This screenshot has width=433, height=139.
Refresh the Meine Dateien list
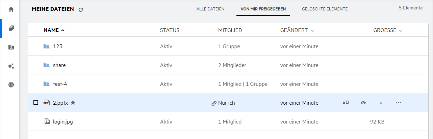[x=81, y=10]
